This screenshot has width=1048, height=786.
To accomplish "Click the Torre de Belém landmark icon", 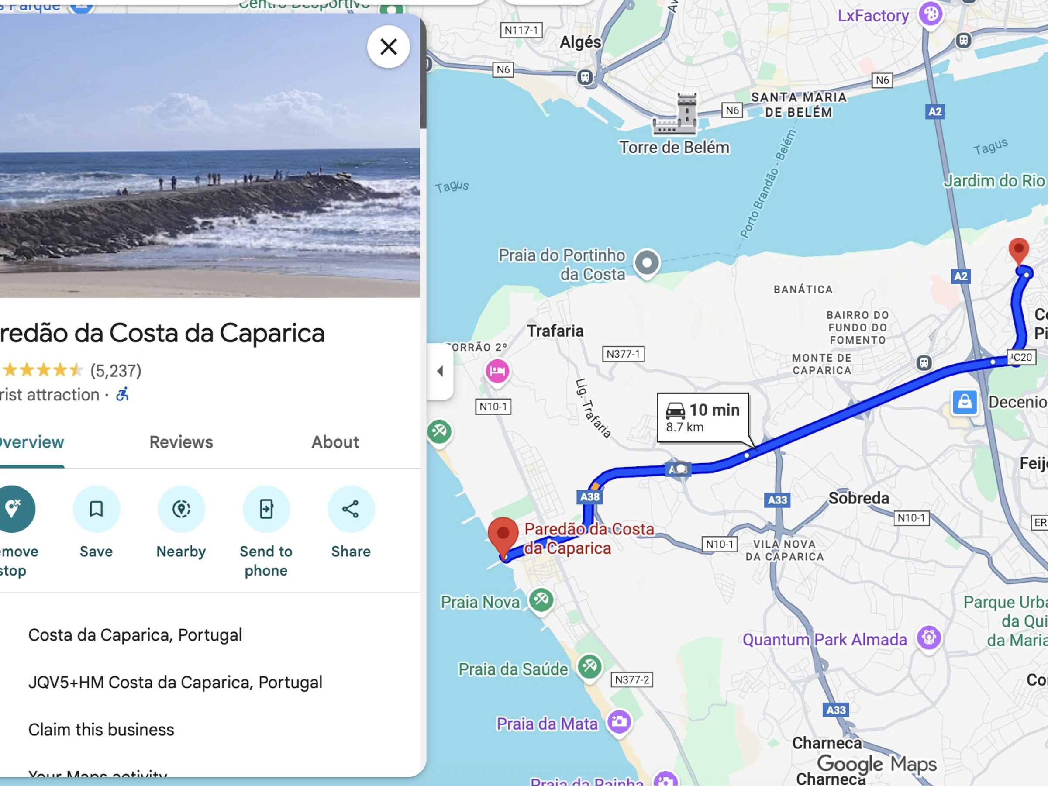I will (x=675, y=115).
